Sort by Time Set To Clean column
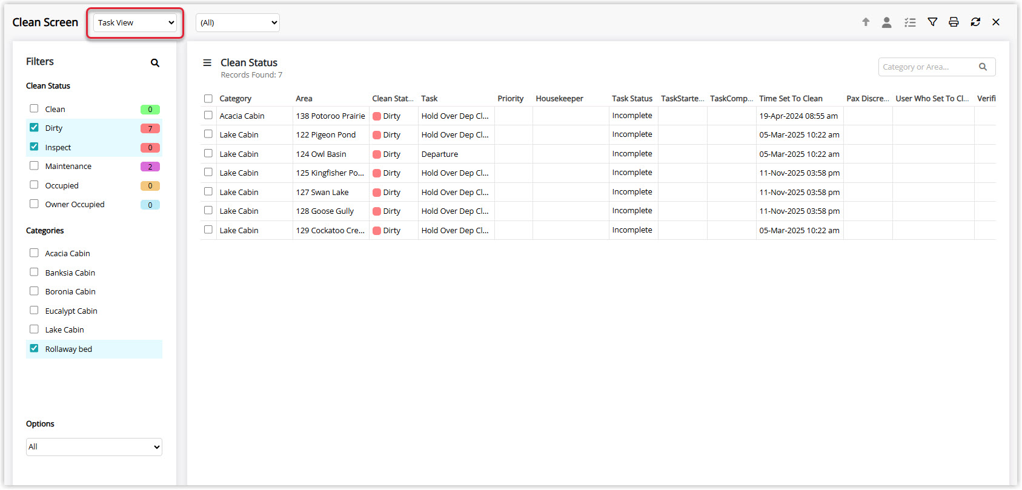Image resolution: width=1022 pixels, height=490 pixels. [x=791, y=99]
